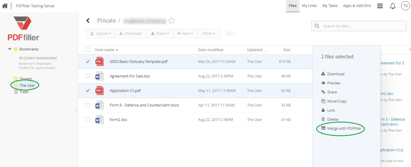Uncheck 2003-Basic-Obituary-Template.pdf checkbox
This screenshot has height=167, width=411.
coord(88,61)
